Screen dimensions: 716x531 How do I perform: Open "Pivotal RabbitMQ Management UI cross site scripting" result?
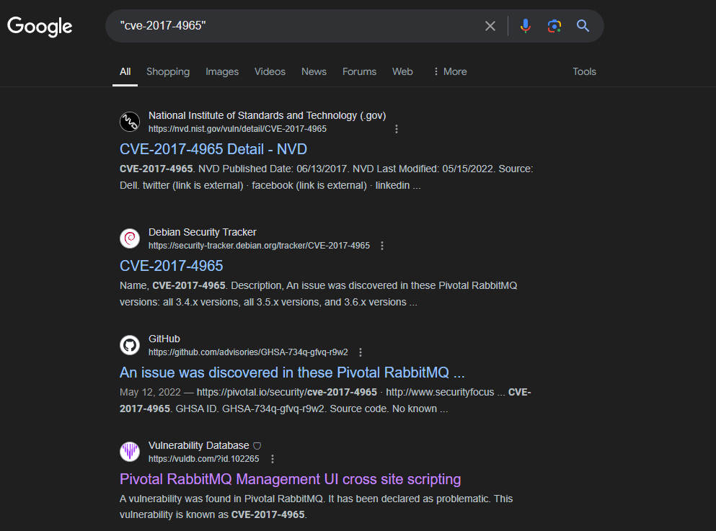click(x=291, y=479)
